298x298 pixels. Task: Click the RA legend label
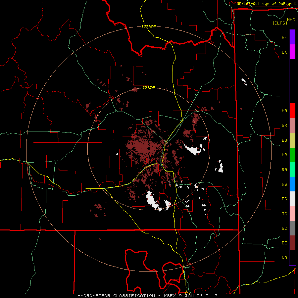point(284,170)
